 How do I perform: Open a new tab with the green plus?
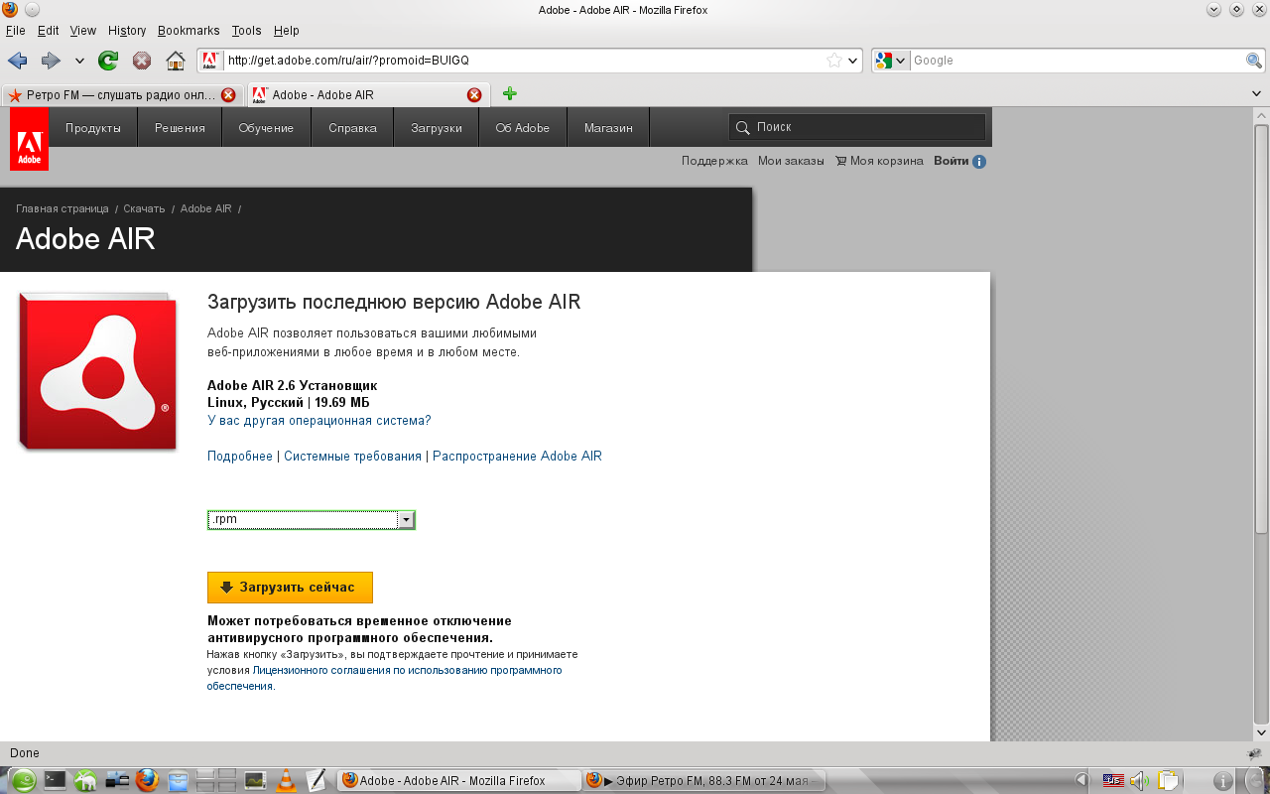tap(510, 94)
